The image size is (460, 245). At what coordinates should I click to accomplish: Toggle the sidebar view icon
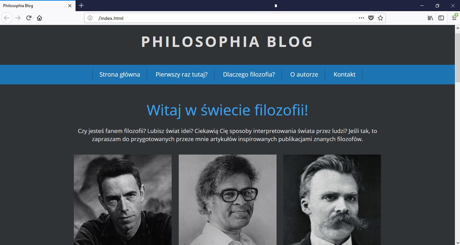(441, 18)
